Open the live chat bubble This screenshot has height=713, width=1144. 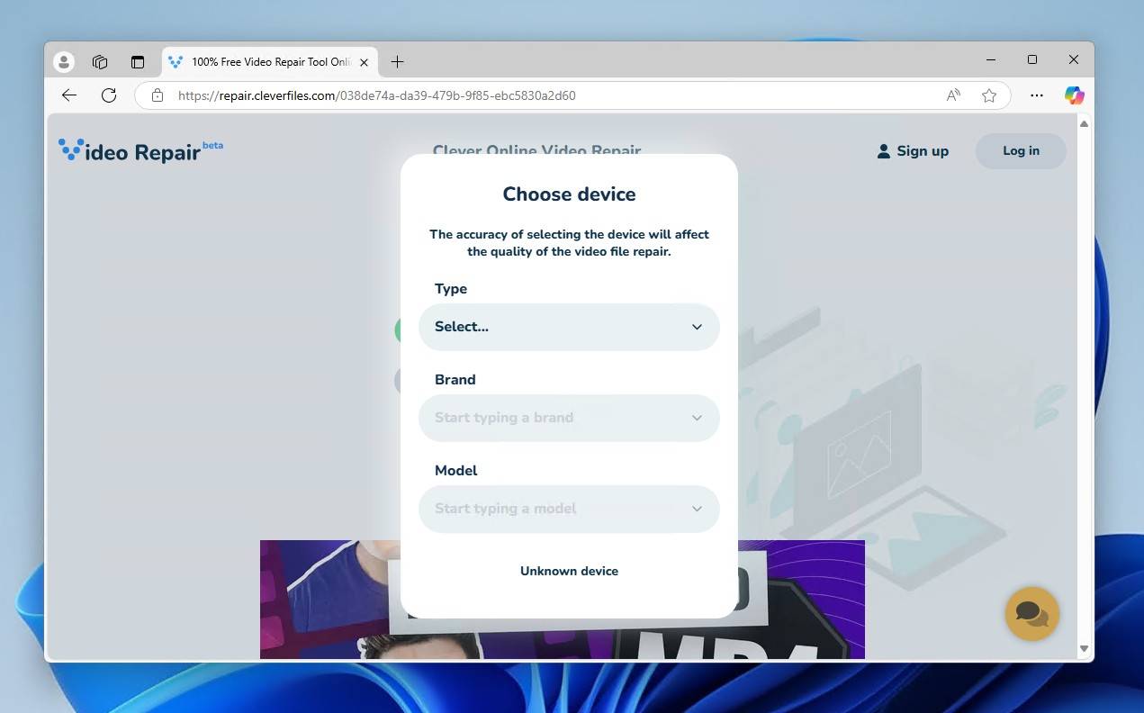(x=1032, y=614)
